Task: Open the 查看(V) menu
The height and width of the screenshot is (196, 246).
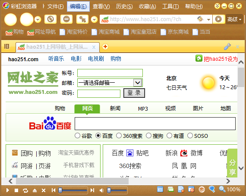Action: click(x=101, y=6)
